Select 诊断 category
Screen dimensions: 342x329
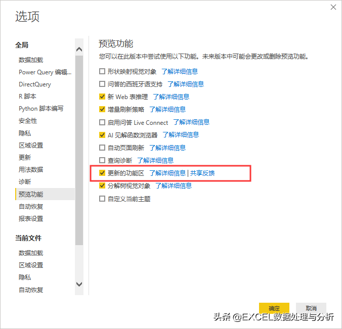click(25, 182)
